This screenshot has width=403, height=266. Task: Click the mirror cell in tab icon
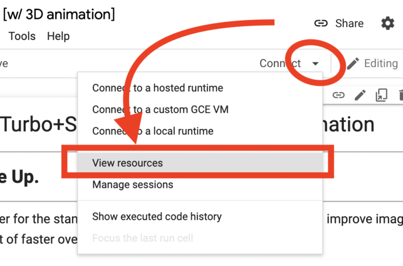point(381,95)
